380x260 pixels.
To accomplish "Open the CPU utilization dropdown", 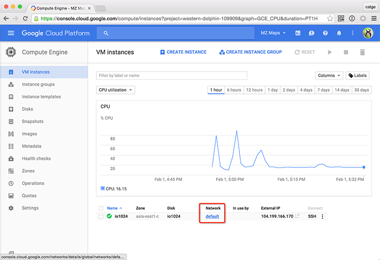I will point(115,90).
